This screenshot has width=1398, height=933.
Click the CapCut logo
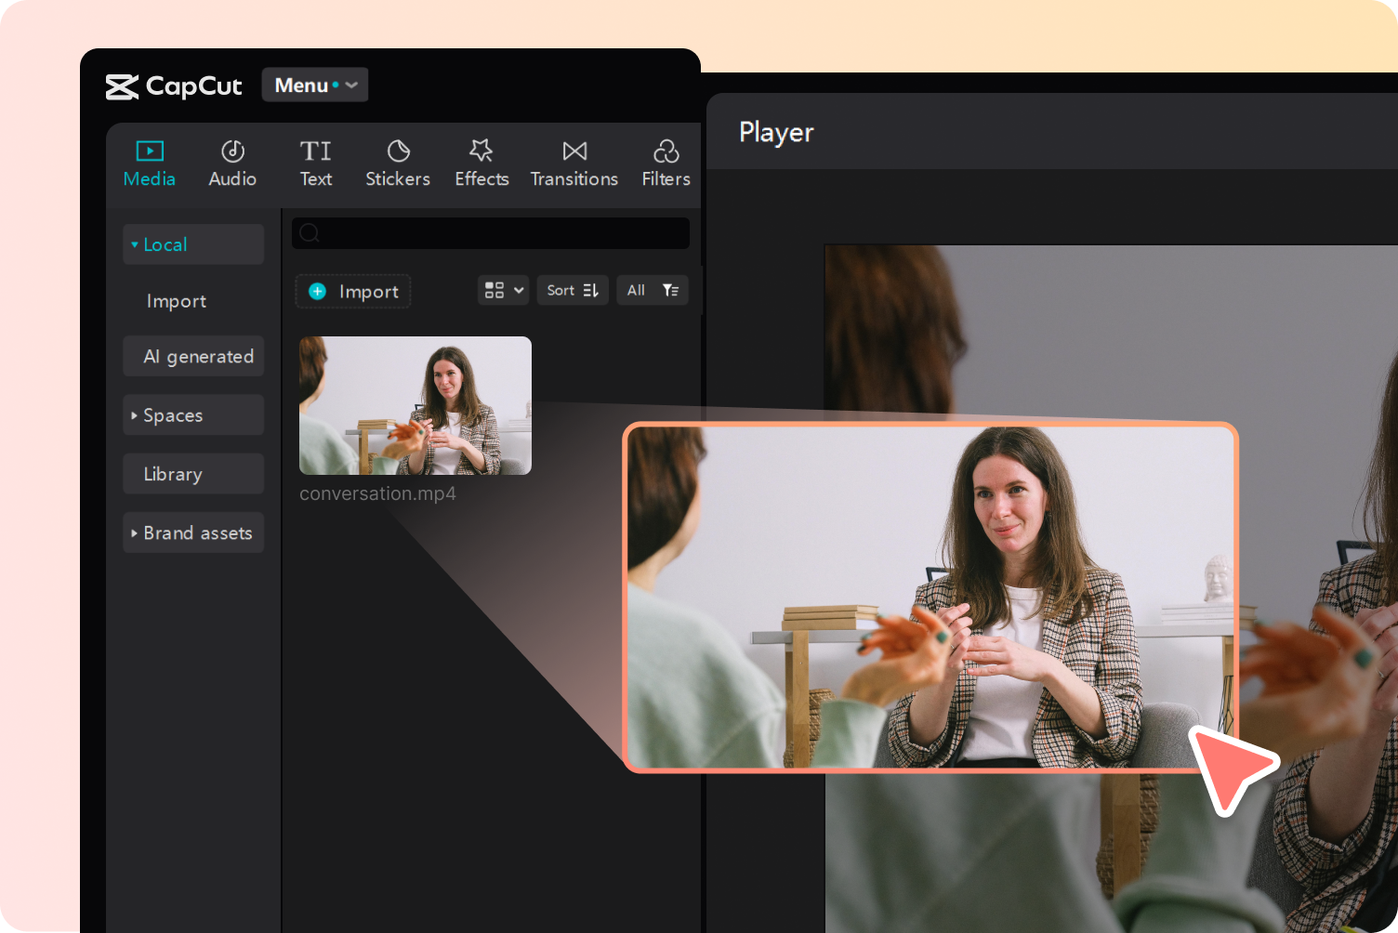click(173, 86)
